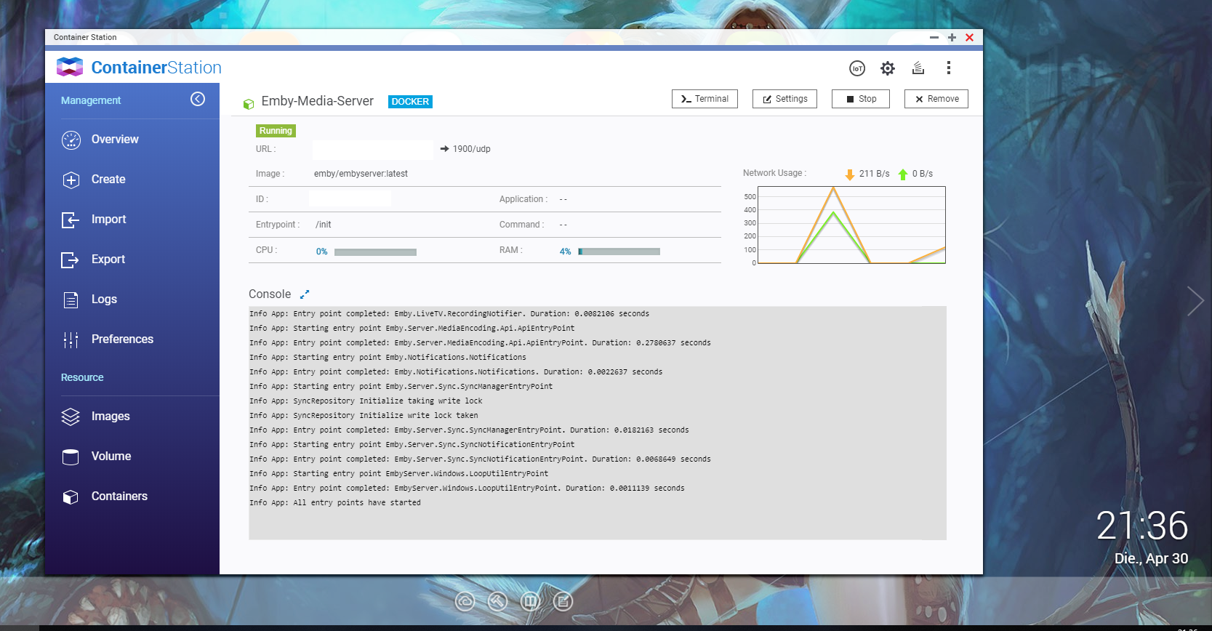1212x631 pixels.
Task: Click 'All entry points have started' console line
Action: tap(335, 503)
